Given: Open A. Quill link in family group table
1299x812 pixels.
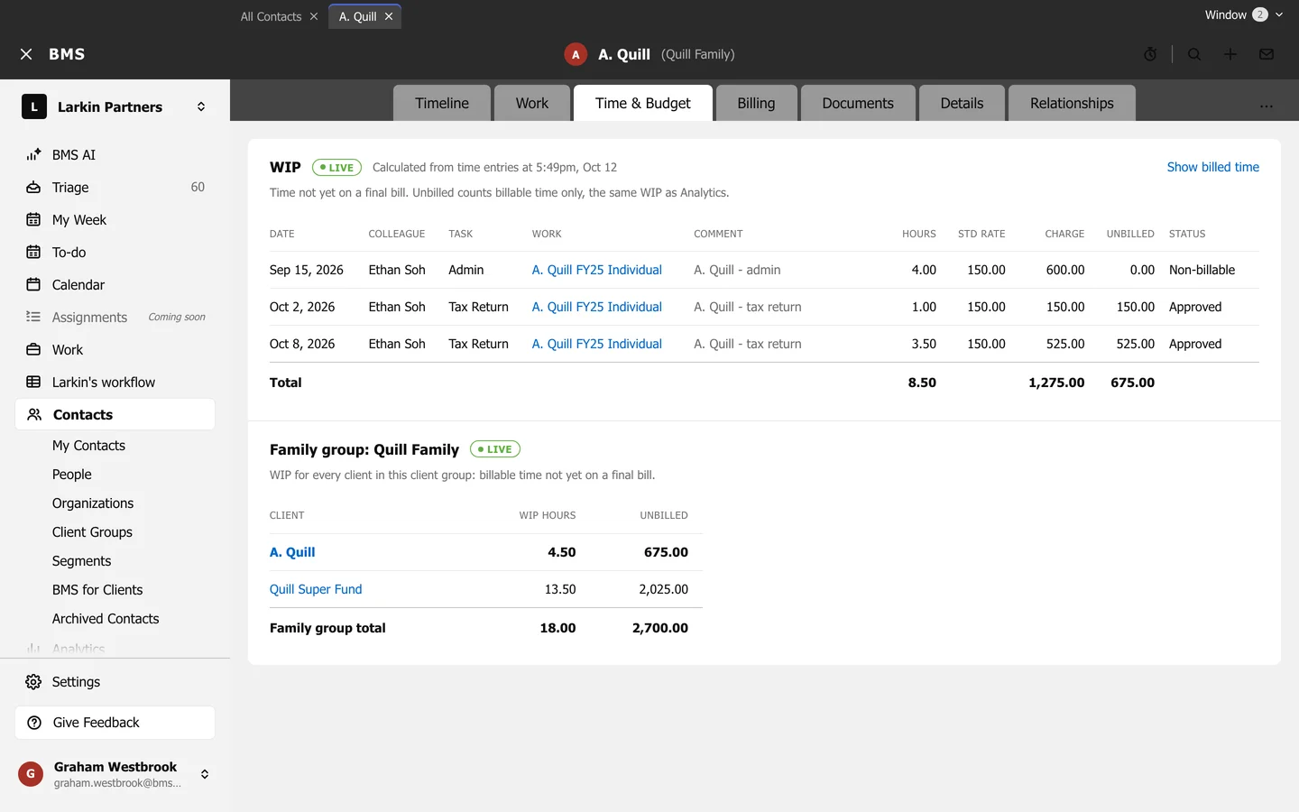Looking at the screenshot, I should 292,552.
